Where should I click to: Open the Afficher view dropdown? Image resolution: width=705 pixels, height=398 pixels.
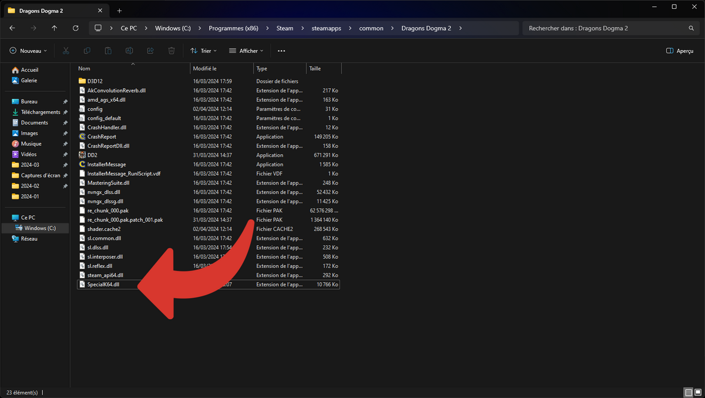click(246, 51)
